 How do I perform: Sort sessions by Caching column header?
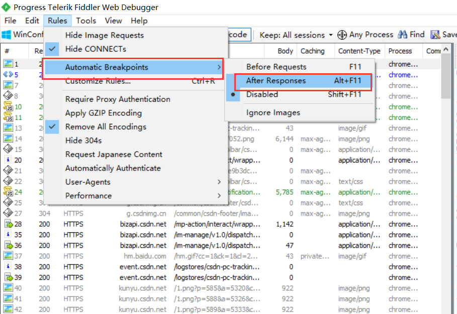coord(316,51)
